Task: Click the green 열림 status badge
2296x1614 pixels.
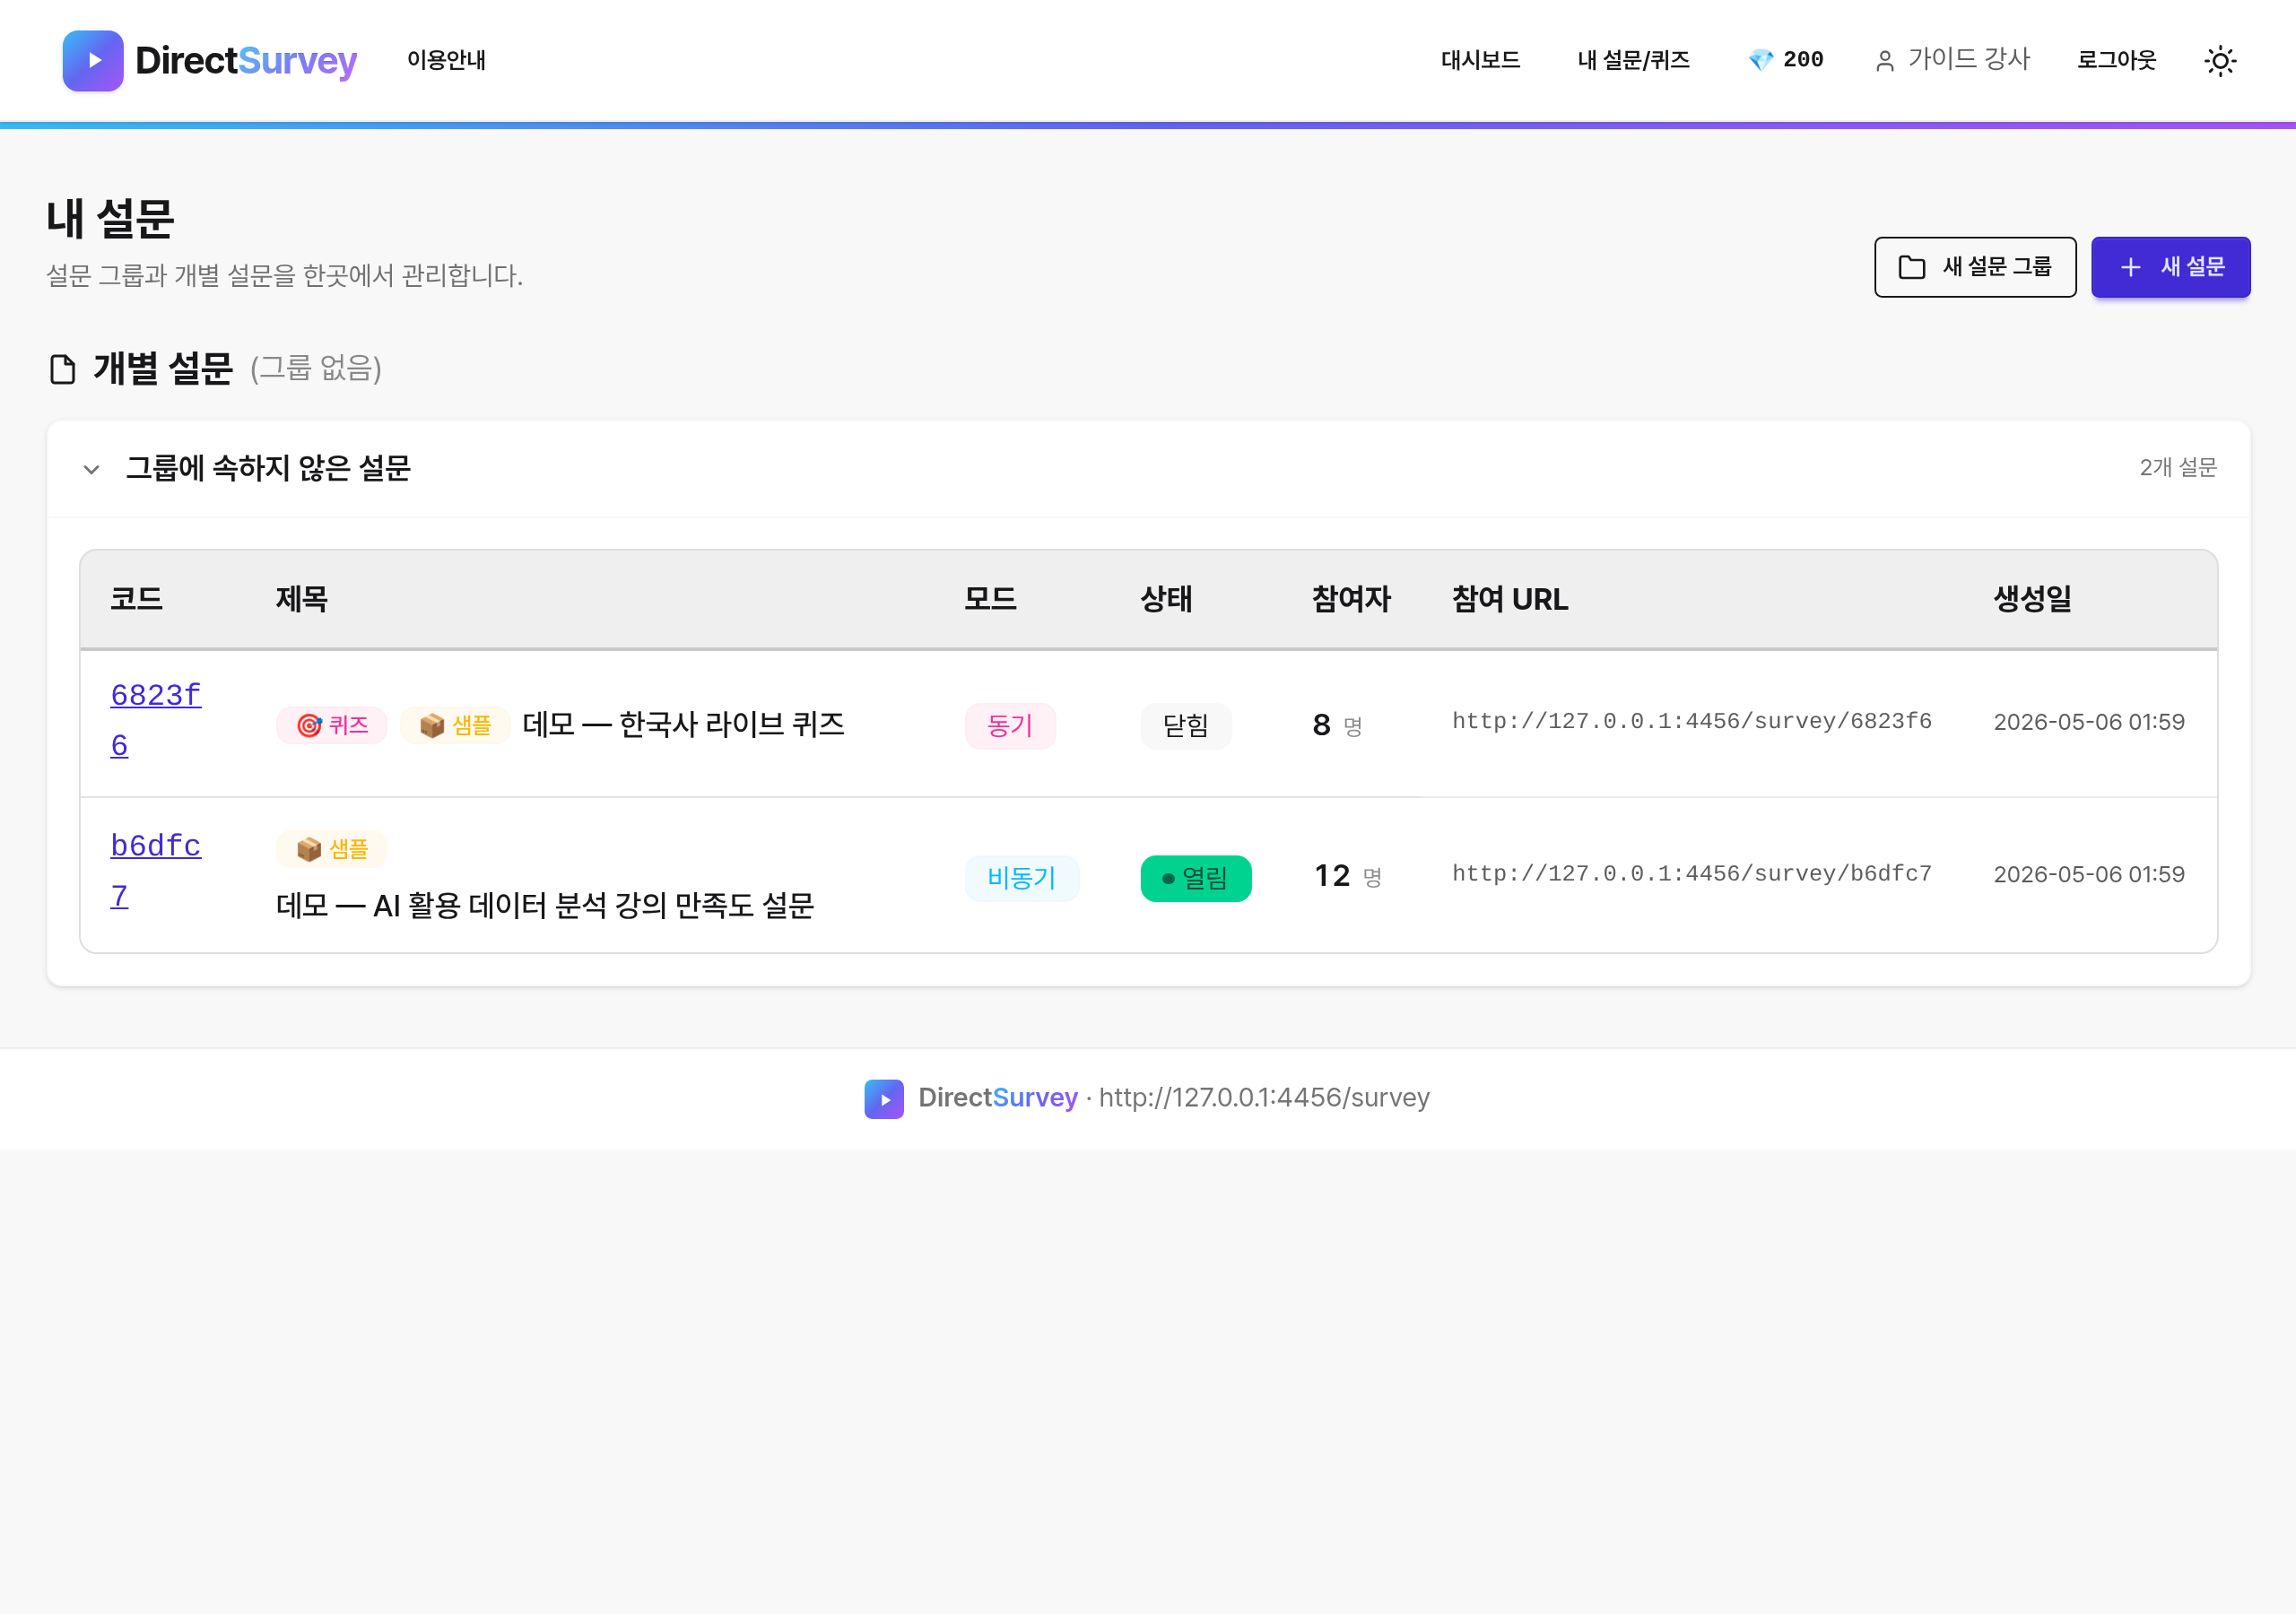Action: coord(1196,878)
